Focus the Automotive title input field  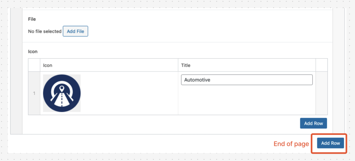click(x=247, y=80)
